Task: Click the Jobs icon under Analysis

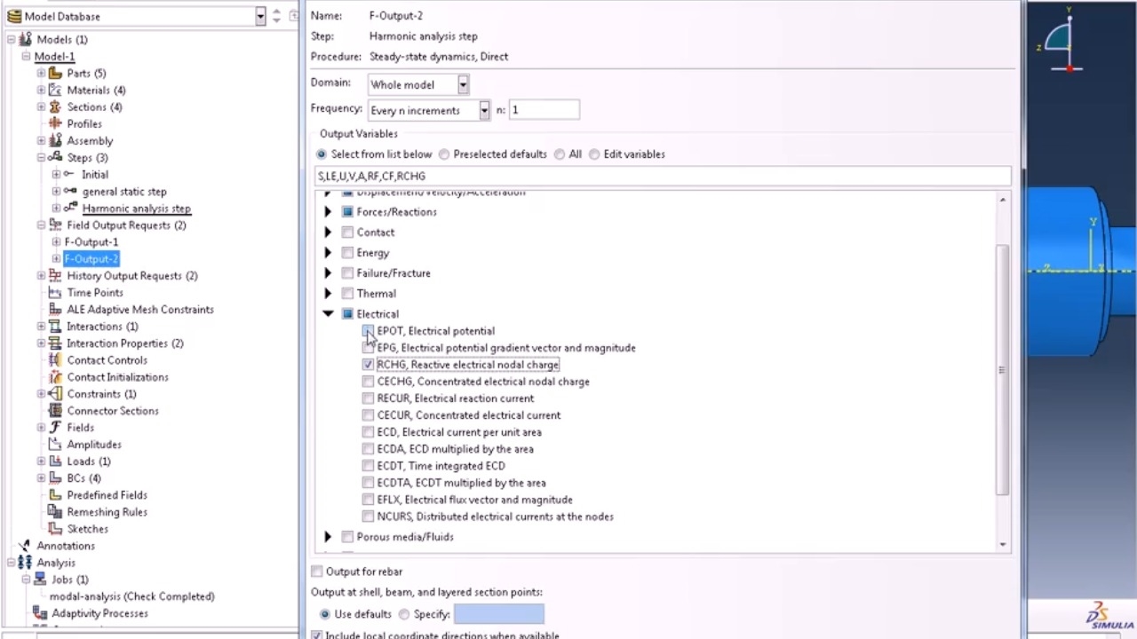Action: click(40, 580)
